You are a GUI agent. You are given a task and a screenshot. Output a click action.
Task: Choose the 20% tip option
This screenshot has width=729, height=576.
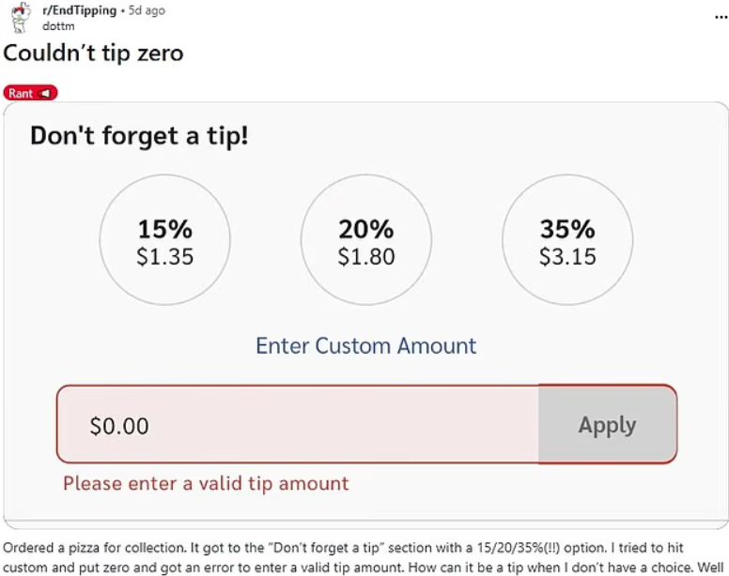[365, 241]
